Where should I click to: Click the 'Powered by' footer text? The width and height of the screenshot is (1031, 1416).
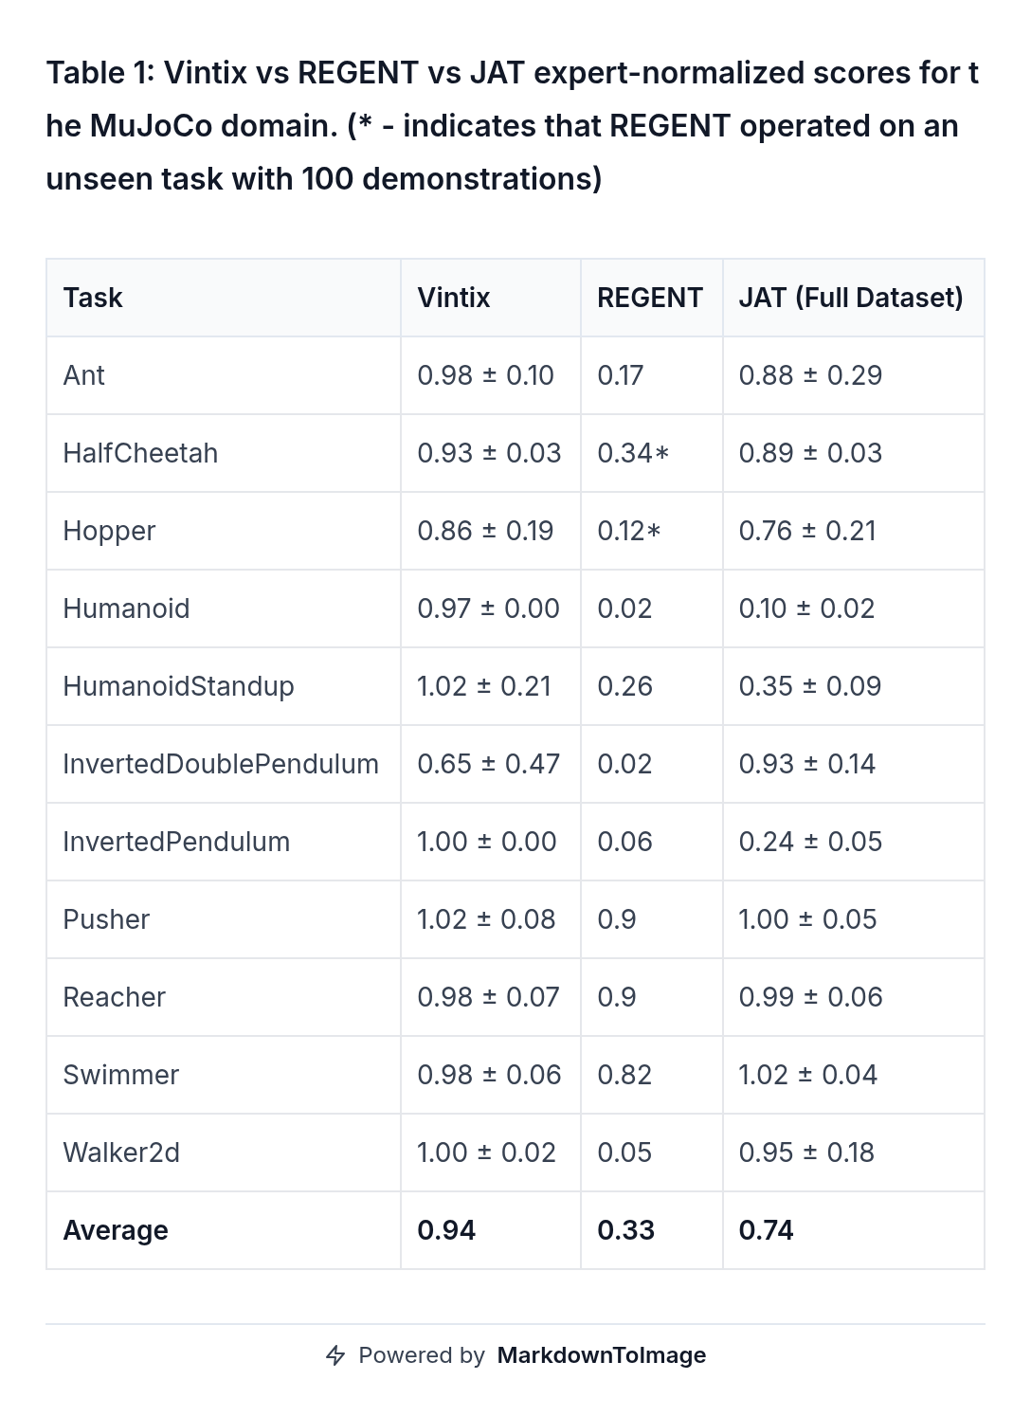pyautogui.click(x=422, y=1355)
